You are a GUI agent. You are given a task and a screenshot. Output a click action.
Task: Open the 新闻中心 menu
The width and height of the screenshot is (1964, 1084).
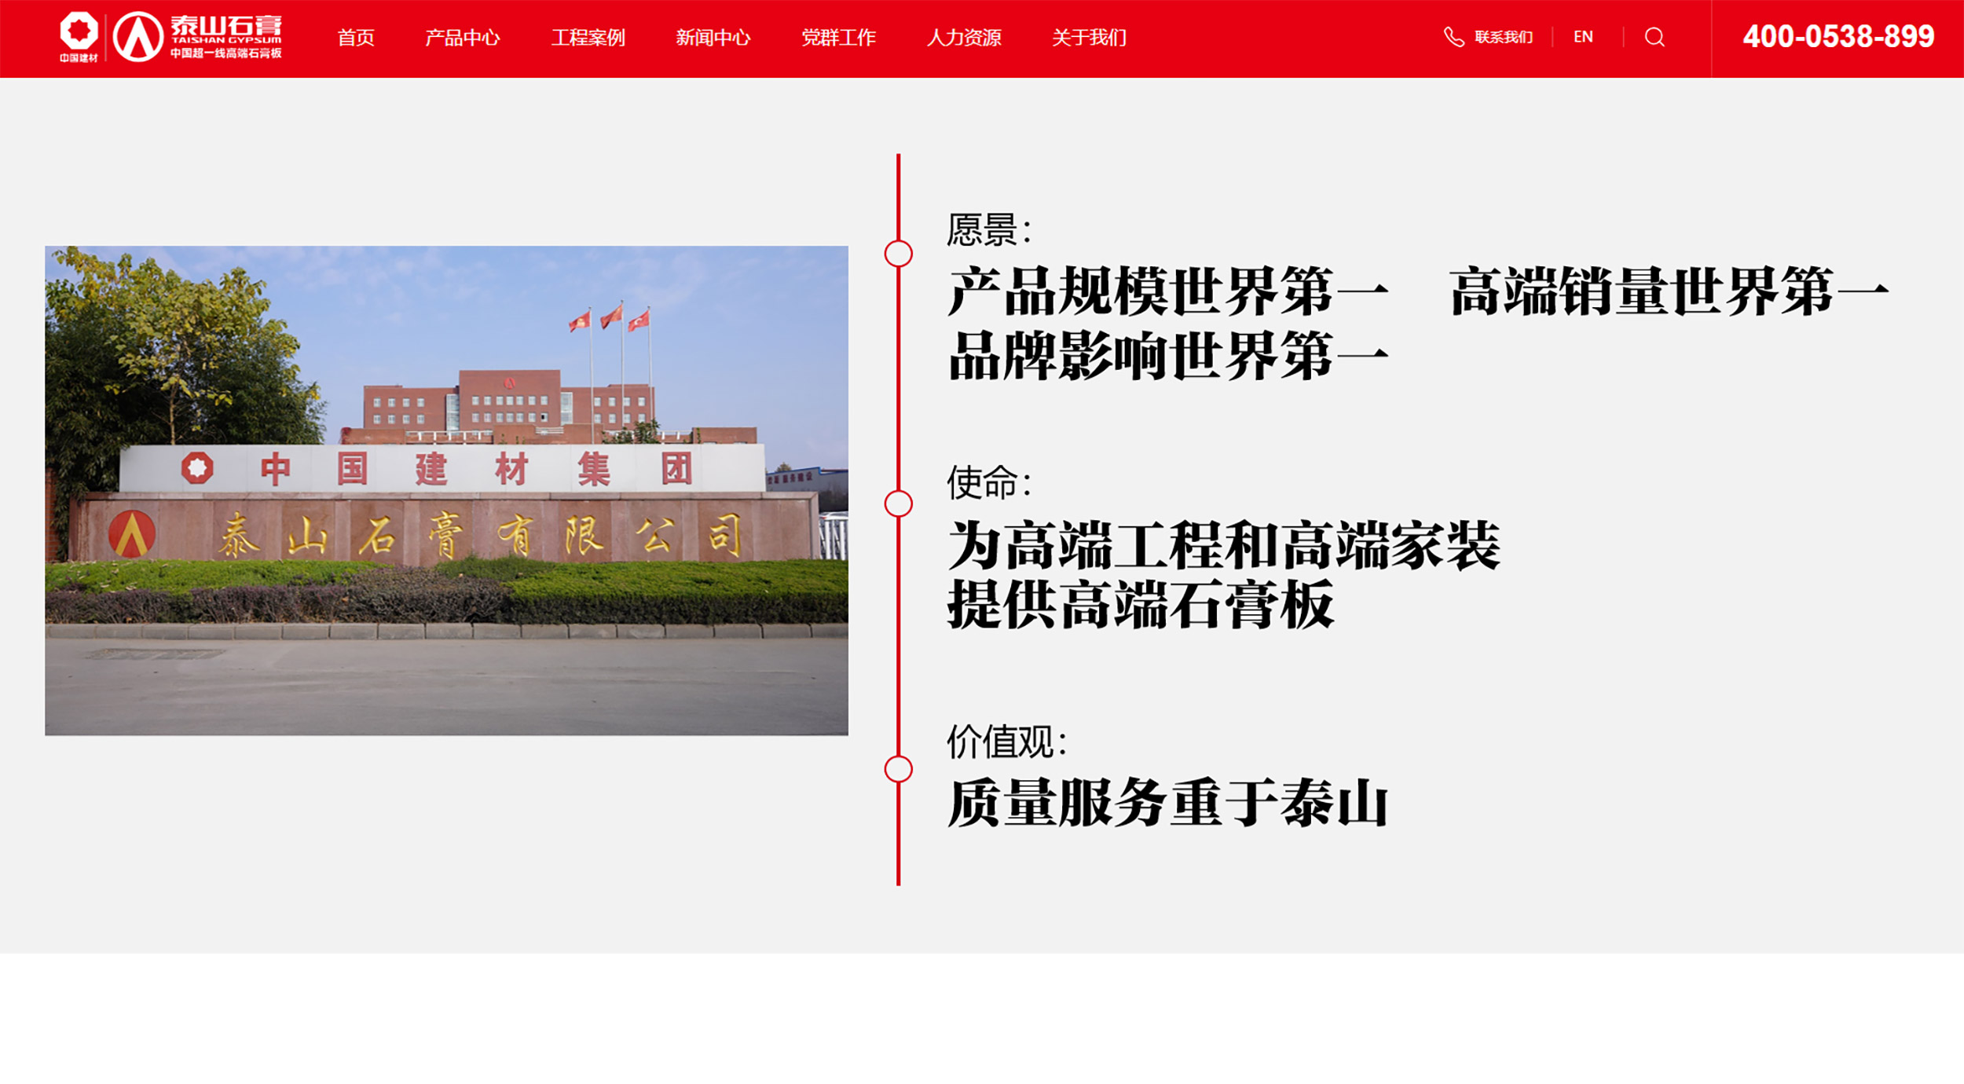pos(713,37)
